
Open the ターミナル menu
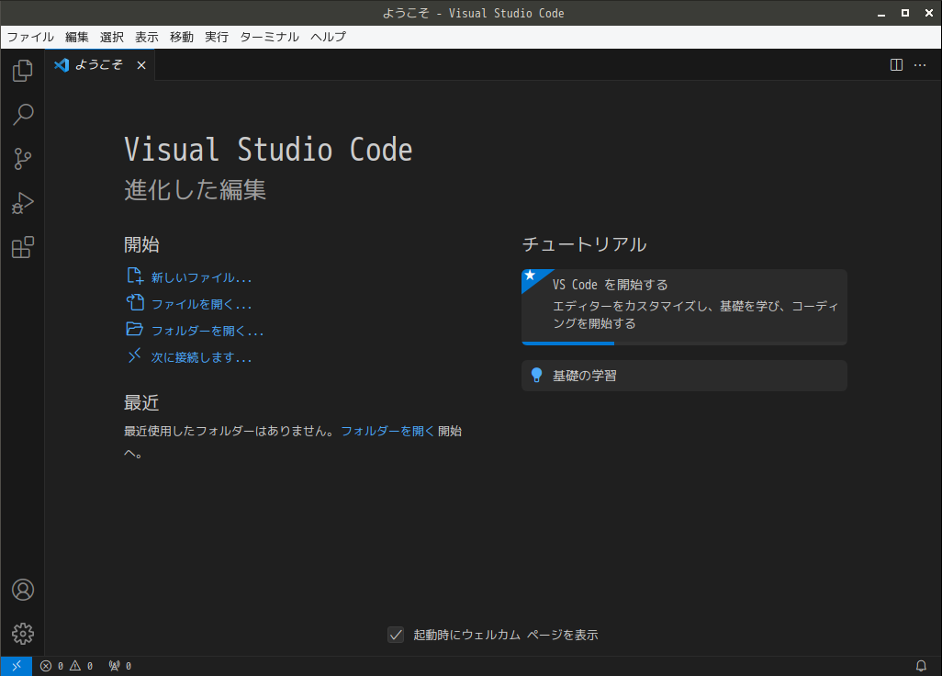pos(269,38)
